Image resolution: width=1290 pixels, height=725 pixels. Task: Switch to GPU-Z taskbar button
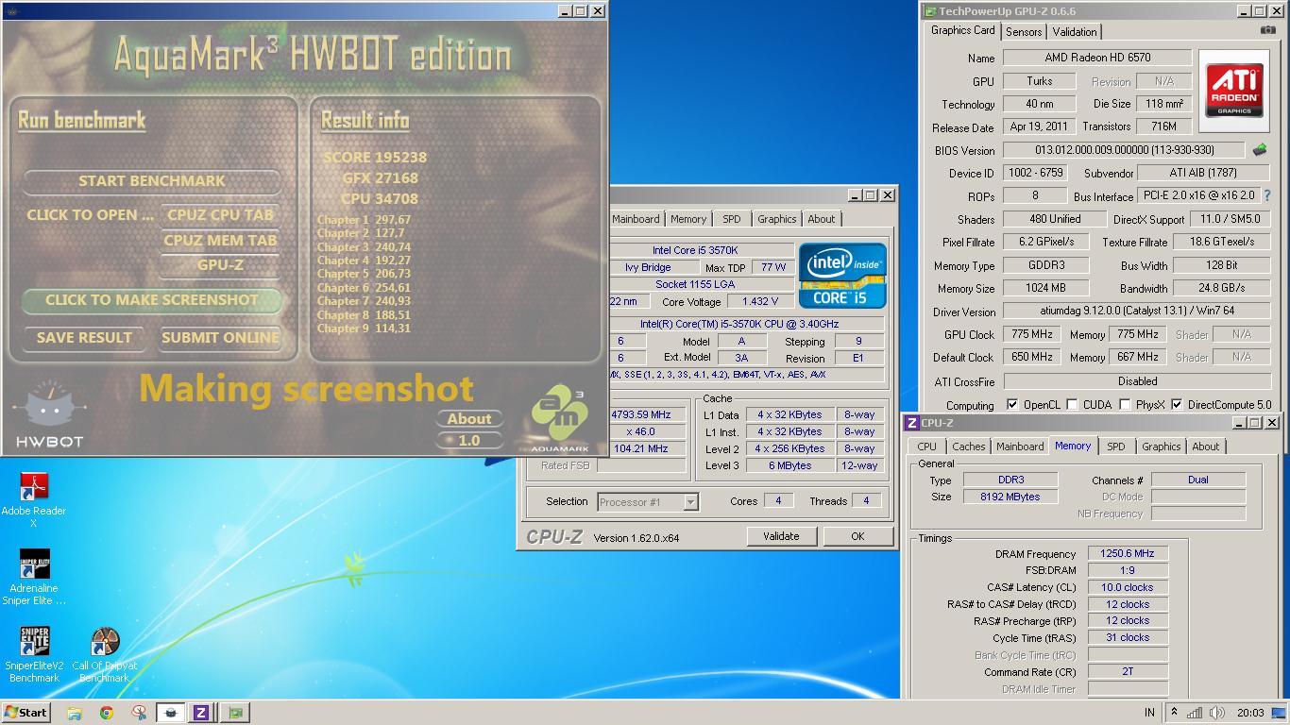(x=235, y=713)
